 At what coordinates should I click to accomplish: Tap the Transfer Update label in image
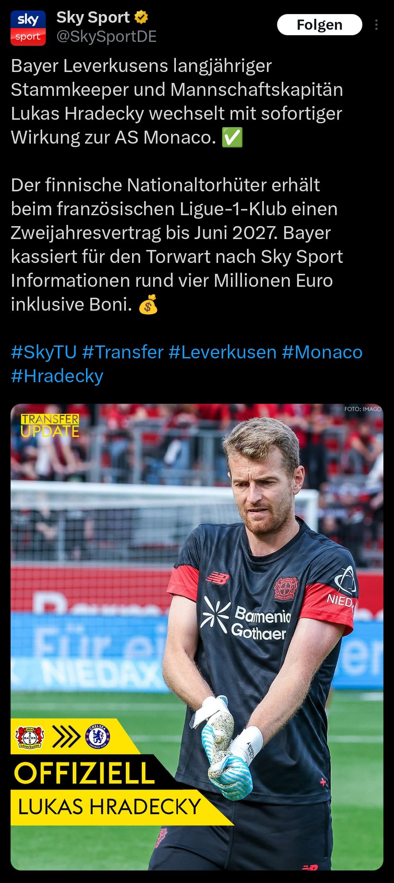(x=50, y=425)
